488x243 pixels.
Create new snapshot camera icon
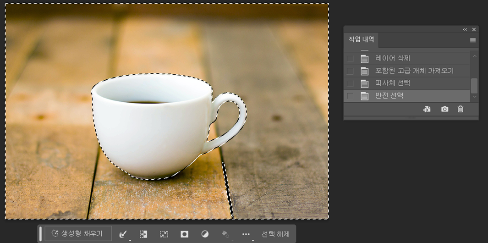pos(445,109)
